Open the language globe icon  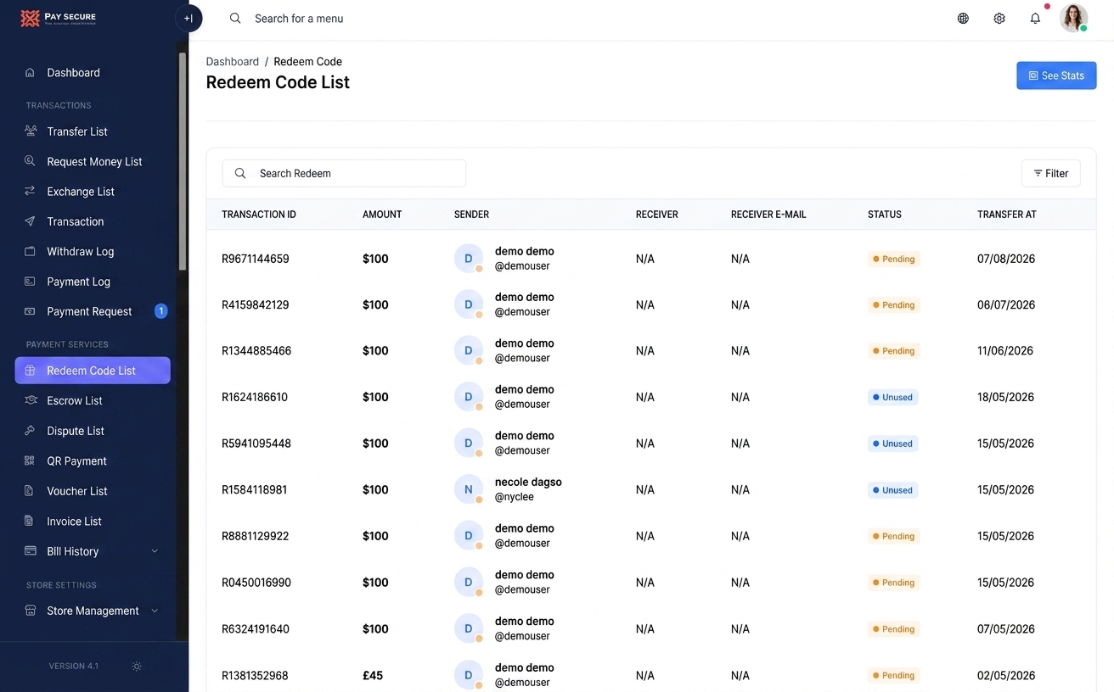[963, 18]
